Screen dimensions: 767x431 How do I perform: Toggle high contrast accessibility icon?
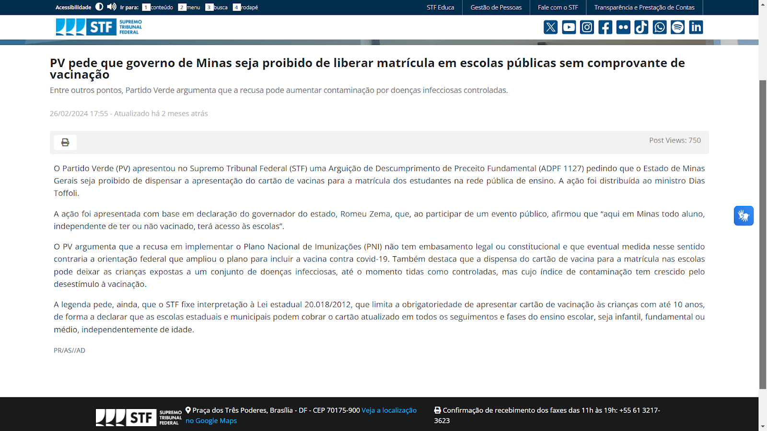[x=99, y=7]
